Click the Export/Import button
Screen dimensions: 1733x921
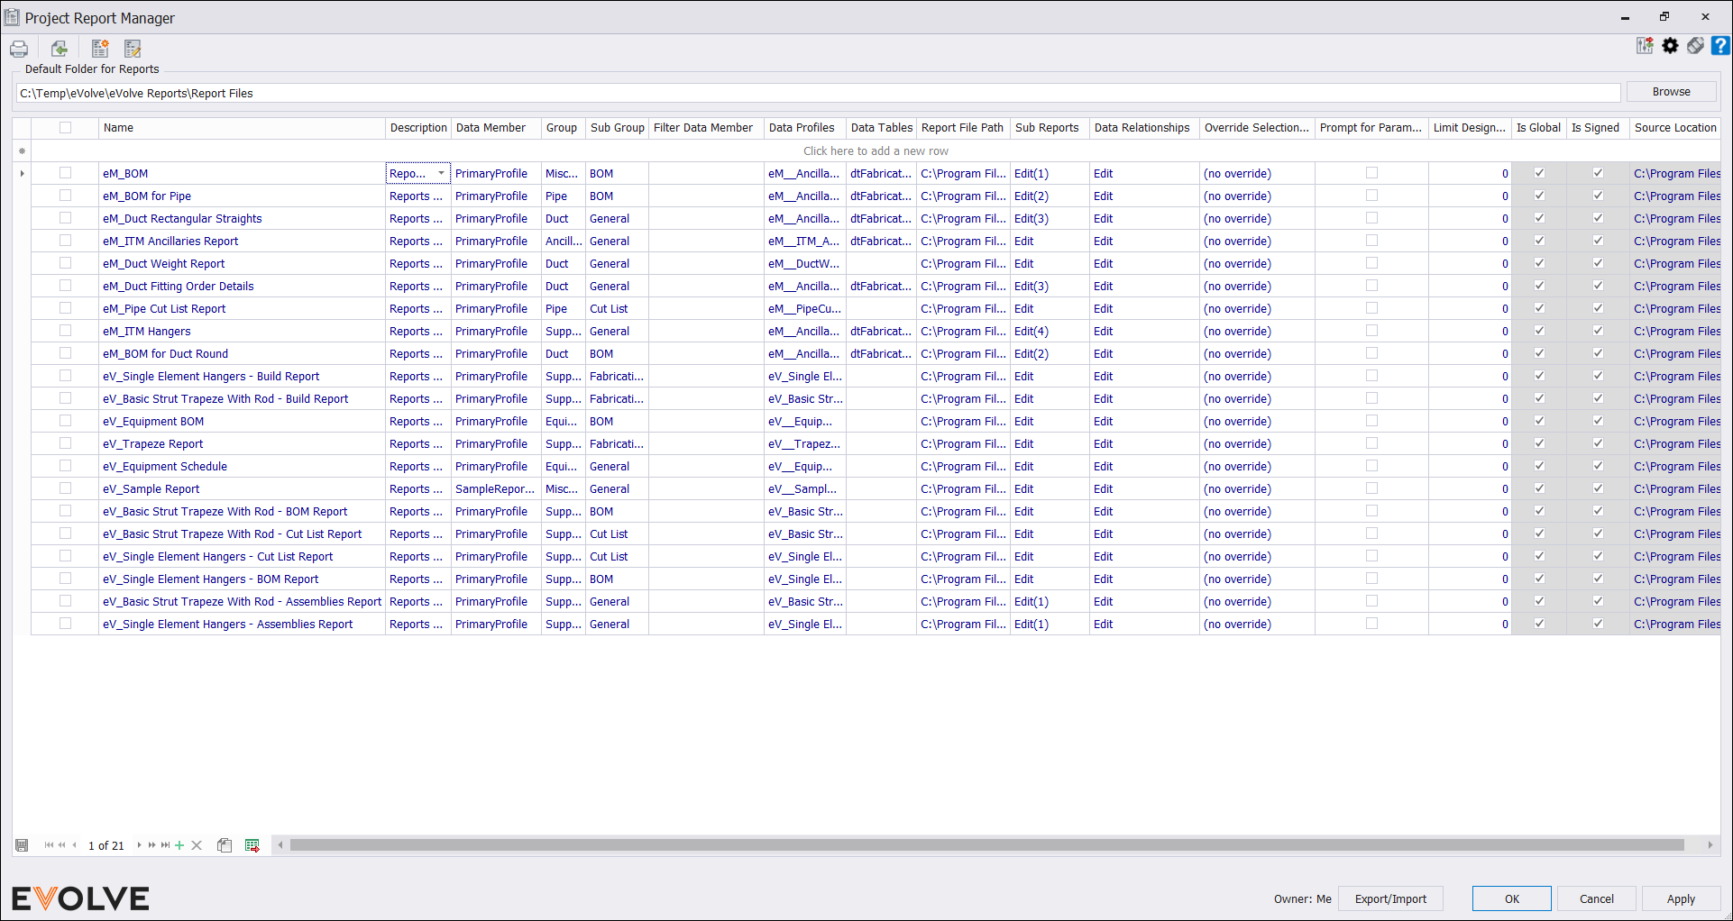click(1390, 898)
